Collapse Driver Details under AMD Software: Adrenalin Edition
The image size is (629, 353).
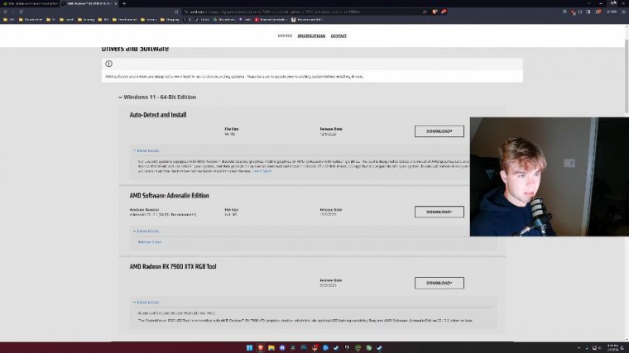[146, 231]
